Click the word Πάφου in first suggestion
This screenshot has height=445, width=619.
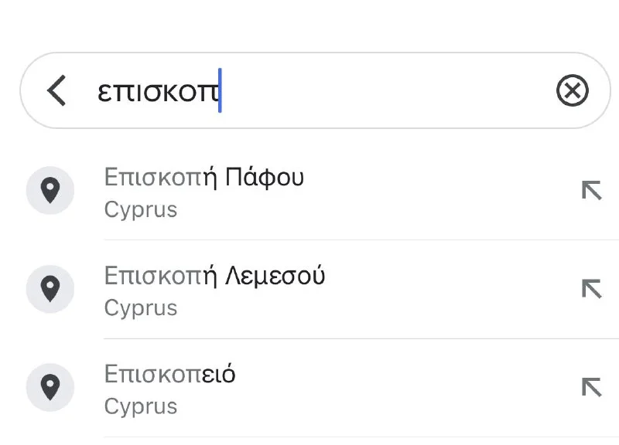(264, 178)
